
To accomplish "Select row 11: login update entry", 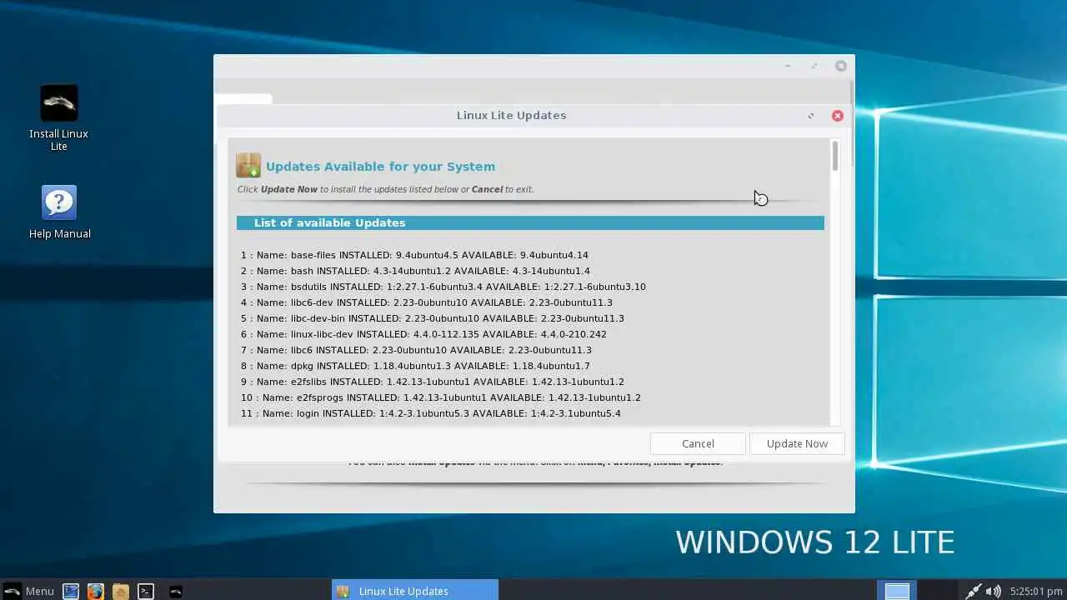I will 431,413.
